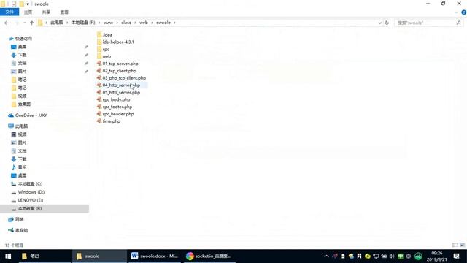Go up one folder level arrow
This screenshot has height=263, width=467.
click(x=31, y=23)
